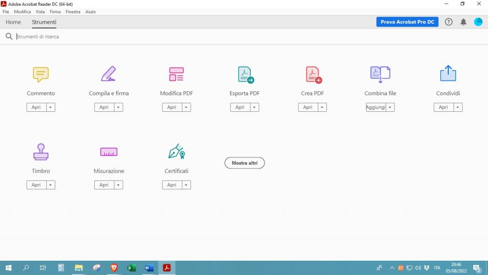Choose the Timbro stamp icon

[41, 152]
